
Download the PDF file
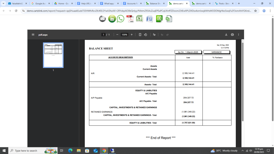coord(226,34)
